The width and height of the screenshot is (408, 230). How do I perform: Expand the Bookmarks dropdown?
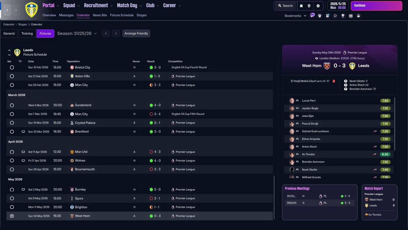pos(295,16)
